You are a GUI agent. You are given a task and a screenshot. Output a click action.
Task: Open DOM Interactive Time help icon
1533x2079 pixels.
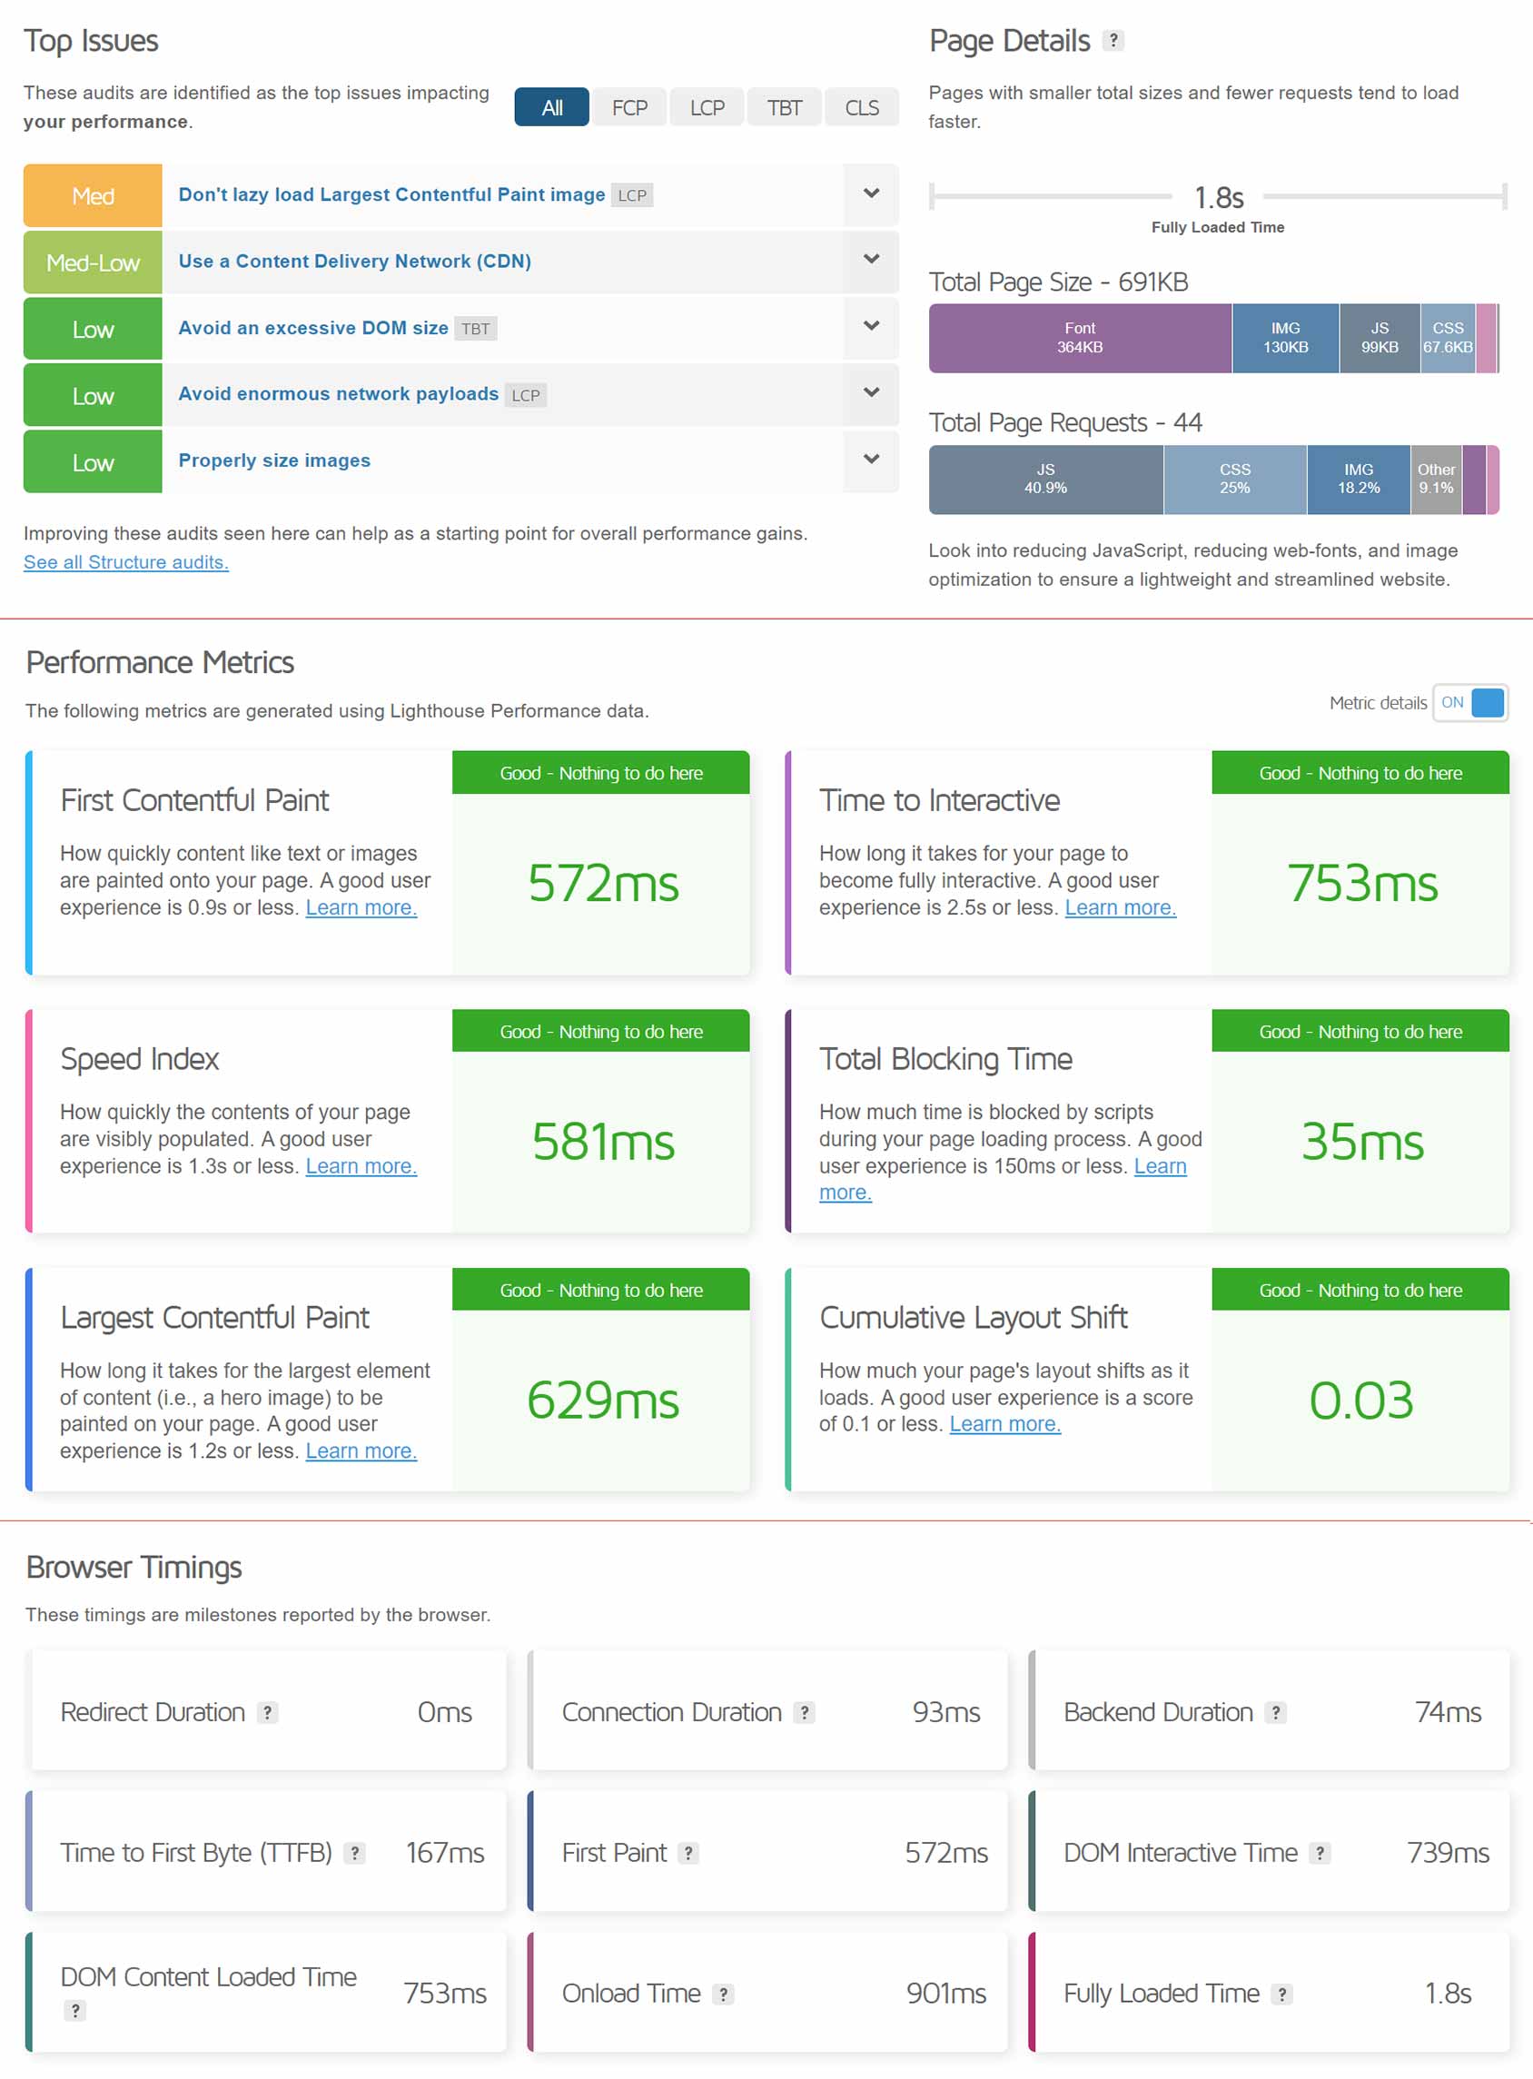tap(1320, 1854)
